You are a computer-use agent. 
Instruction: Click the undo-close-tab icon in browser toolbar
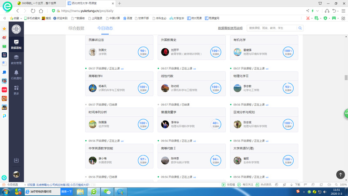(335, 11)
